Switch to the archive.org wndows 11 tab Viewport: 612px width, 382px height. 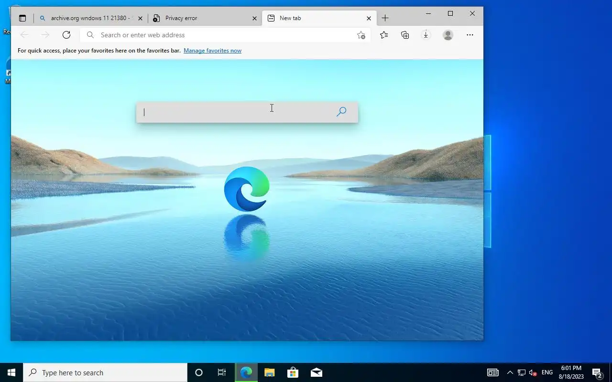92,18
